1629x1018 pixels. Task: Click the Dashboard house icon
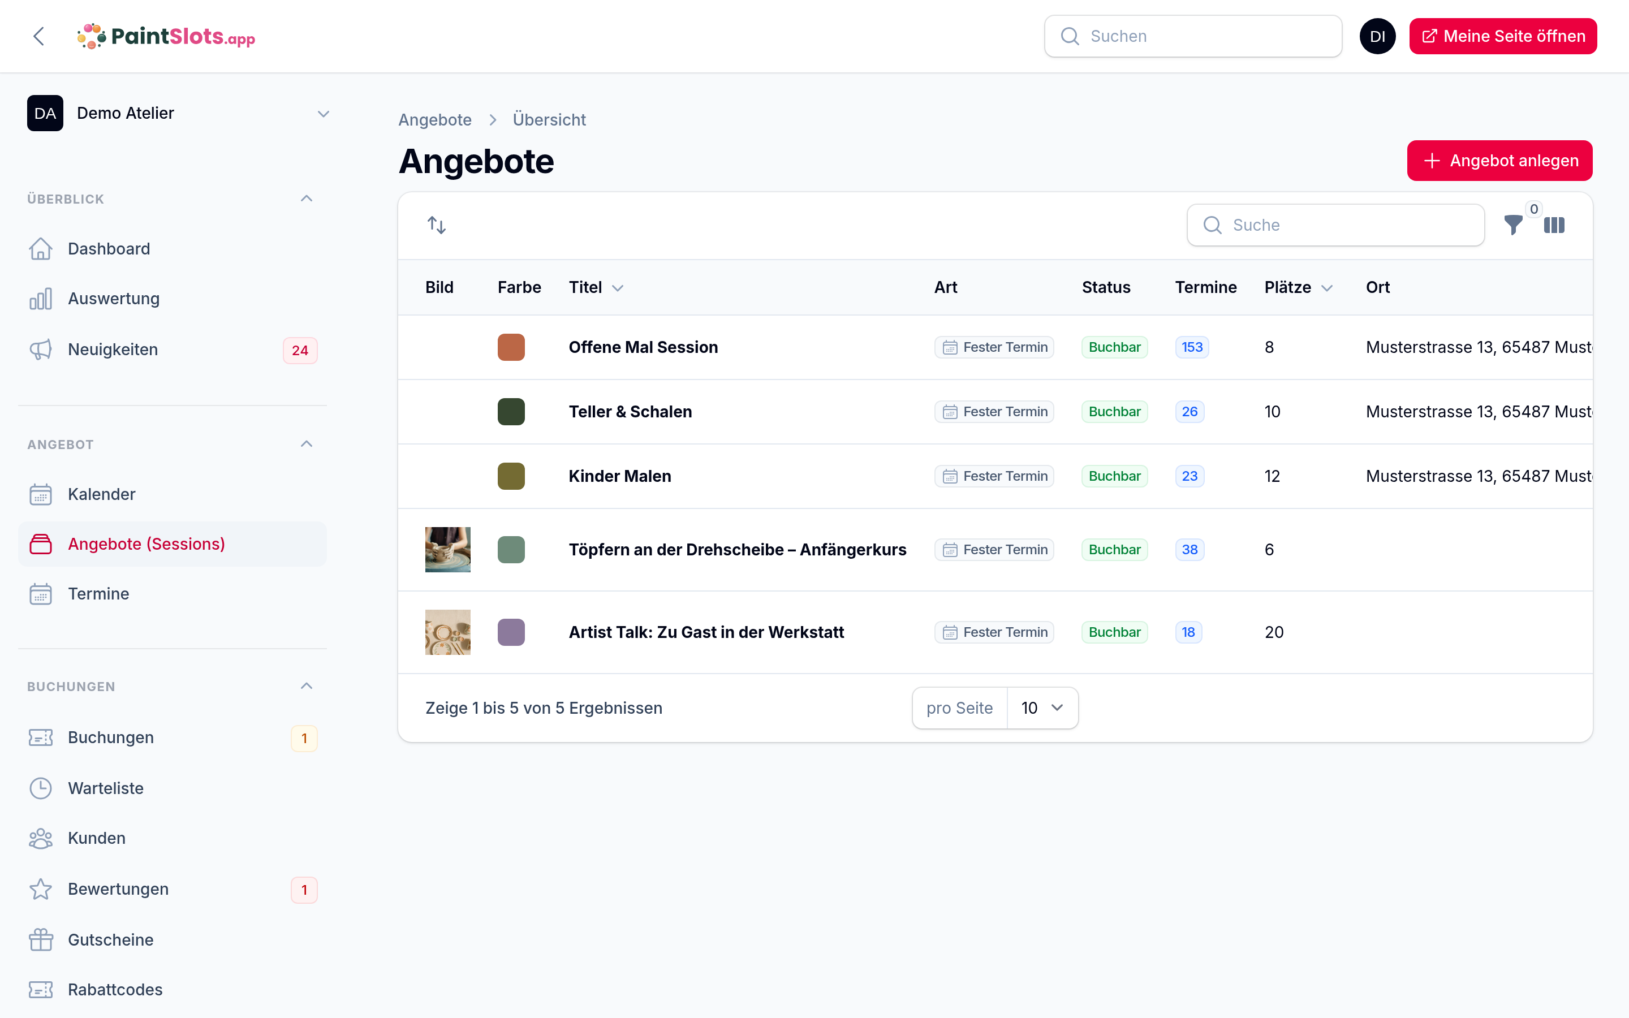click(x=40, y=249)
